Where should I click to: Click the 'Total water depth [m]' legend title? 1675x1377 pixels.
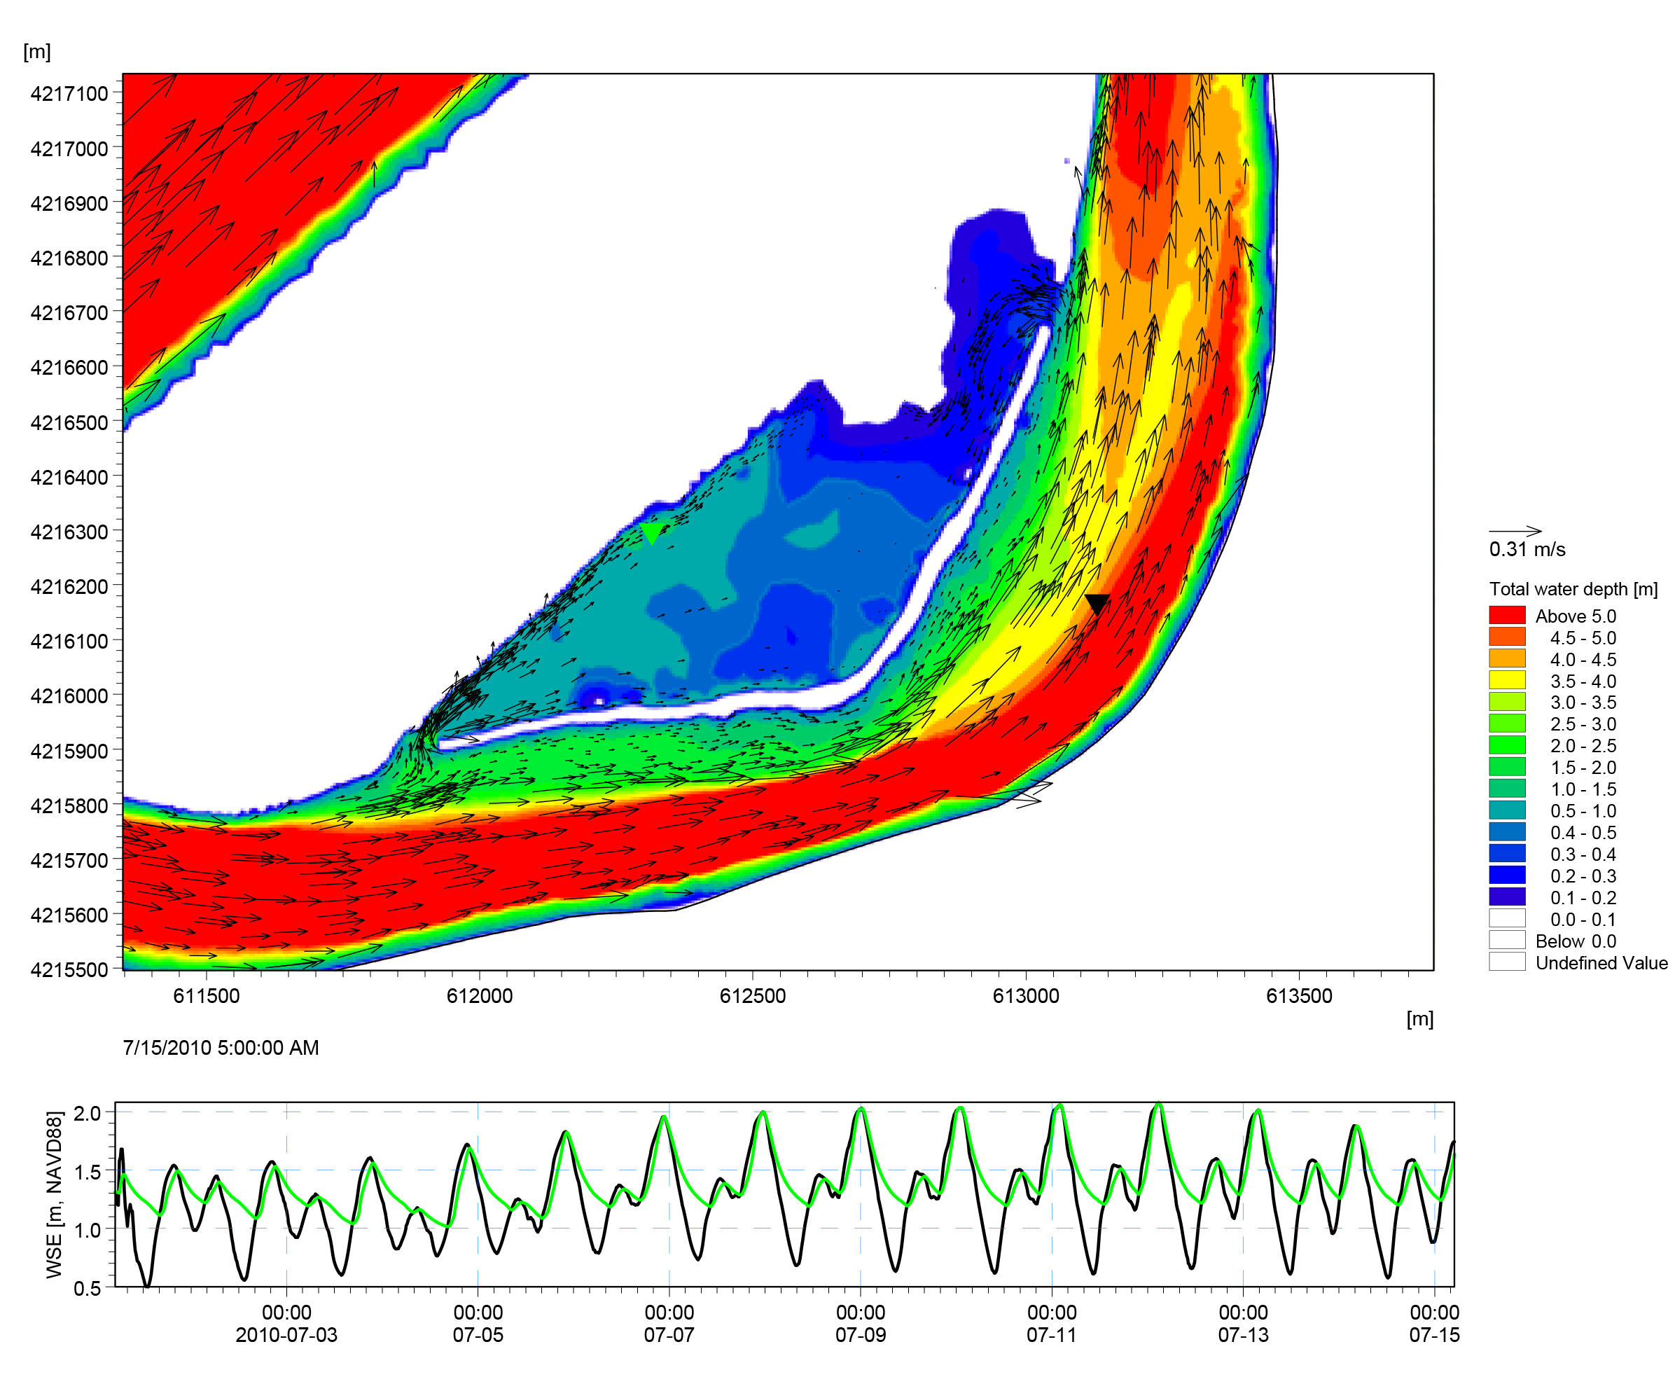click(x=1573, y=589)
